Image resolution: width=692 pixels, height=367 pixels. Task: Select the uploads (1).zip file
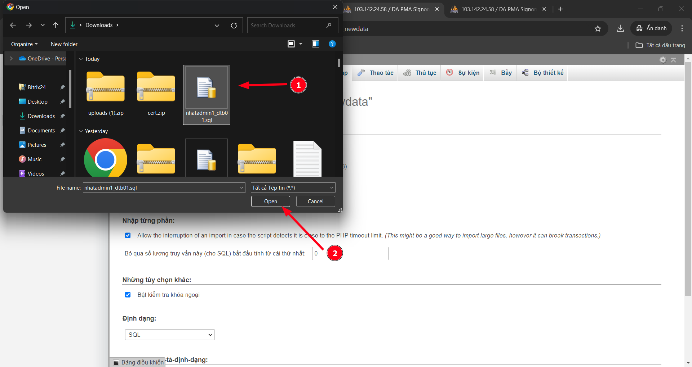[106, 94]
